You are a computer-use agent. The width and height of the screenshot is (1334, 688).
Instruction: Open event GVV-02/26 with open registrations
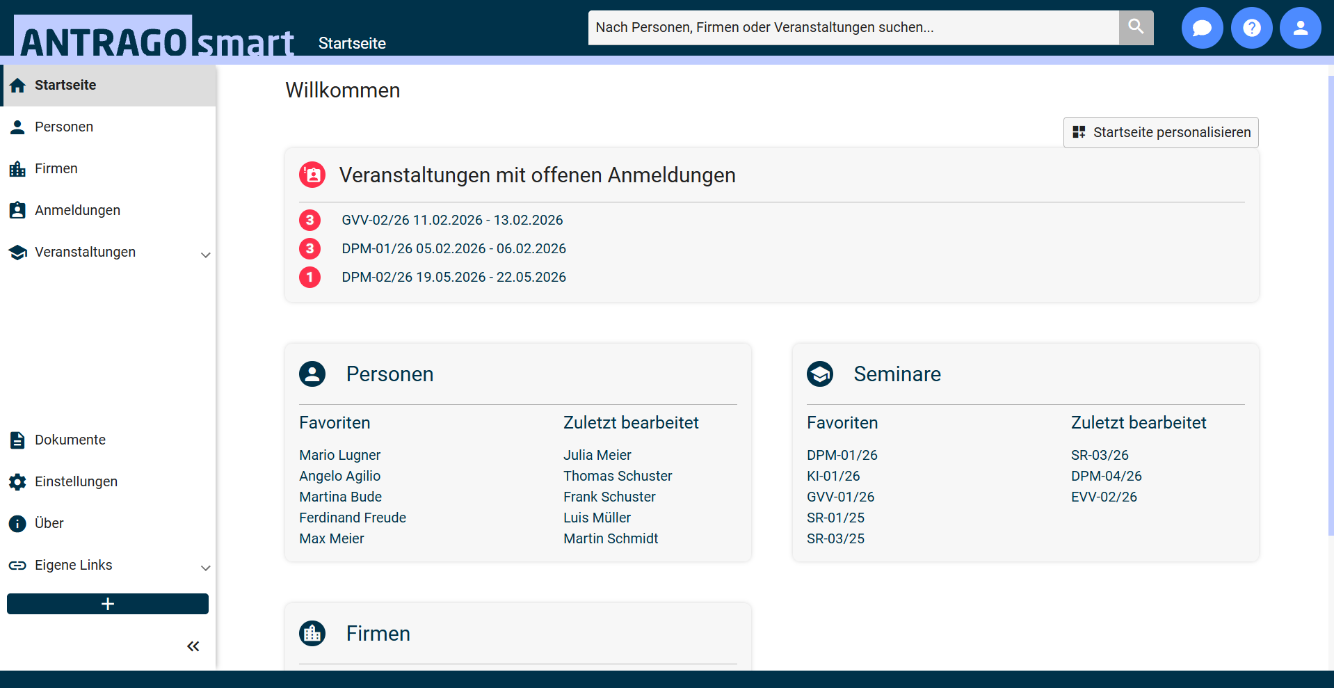pyautogui.click(x=452, y=220)
